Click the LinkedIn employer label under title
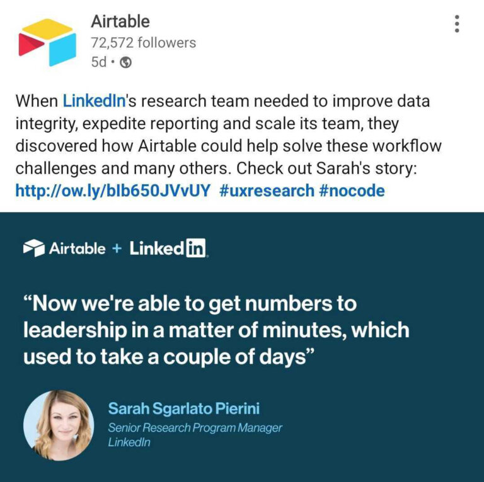 point(129,442)
